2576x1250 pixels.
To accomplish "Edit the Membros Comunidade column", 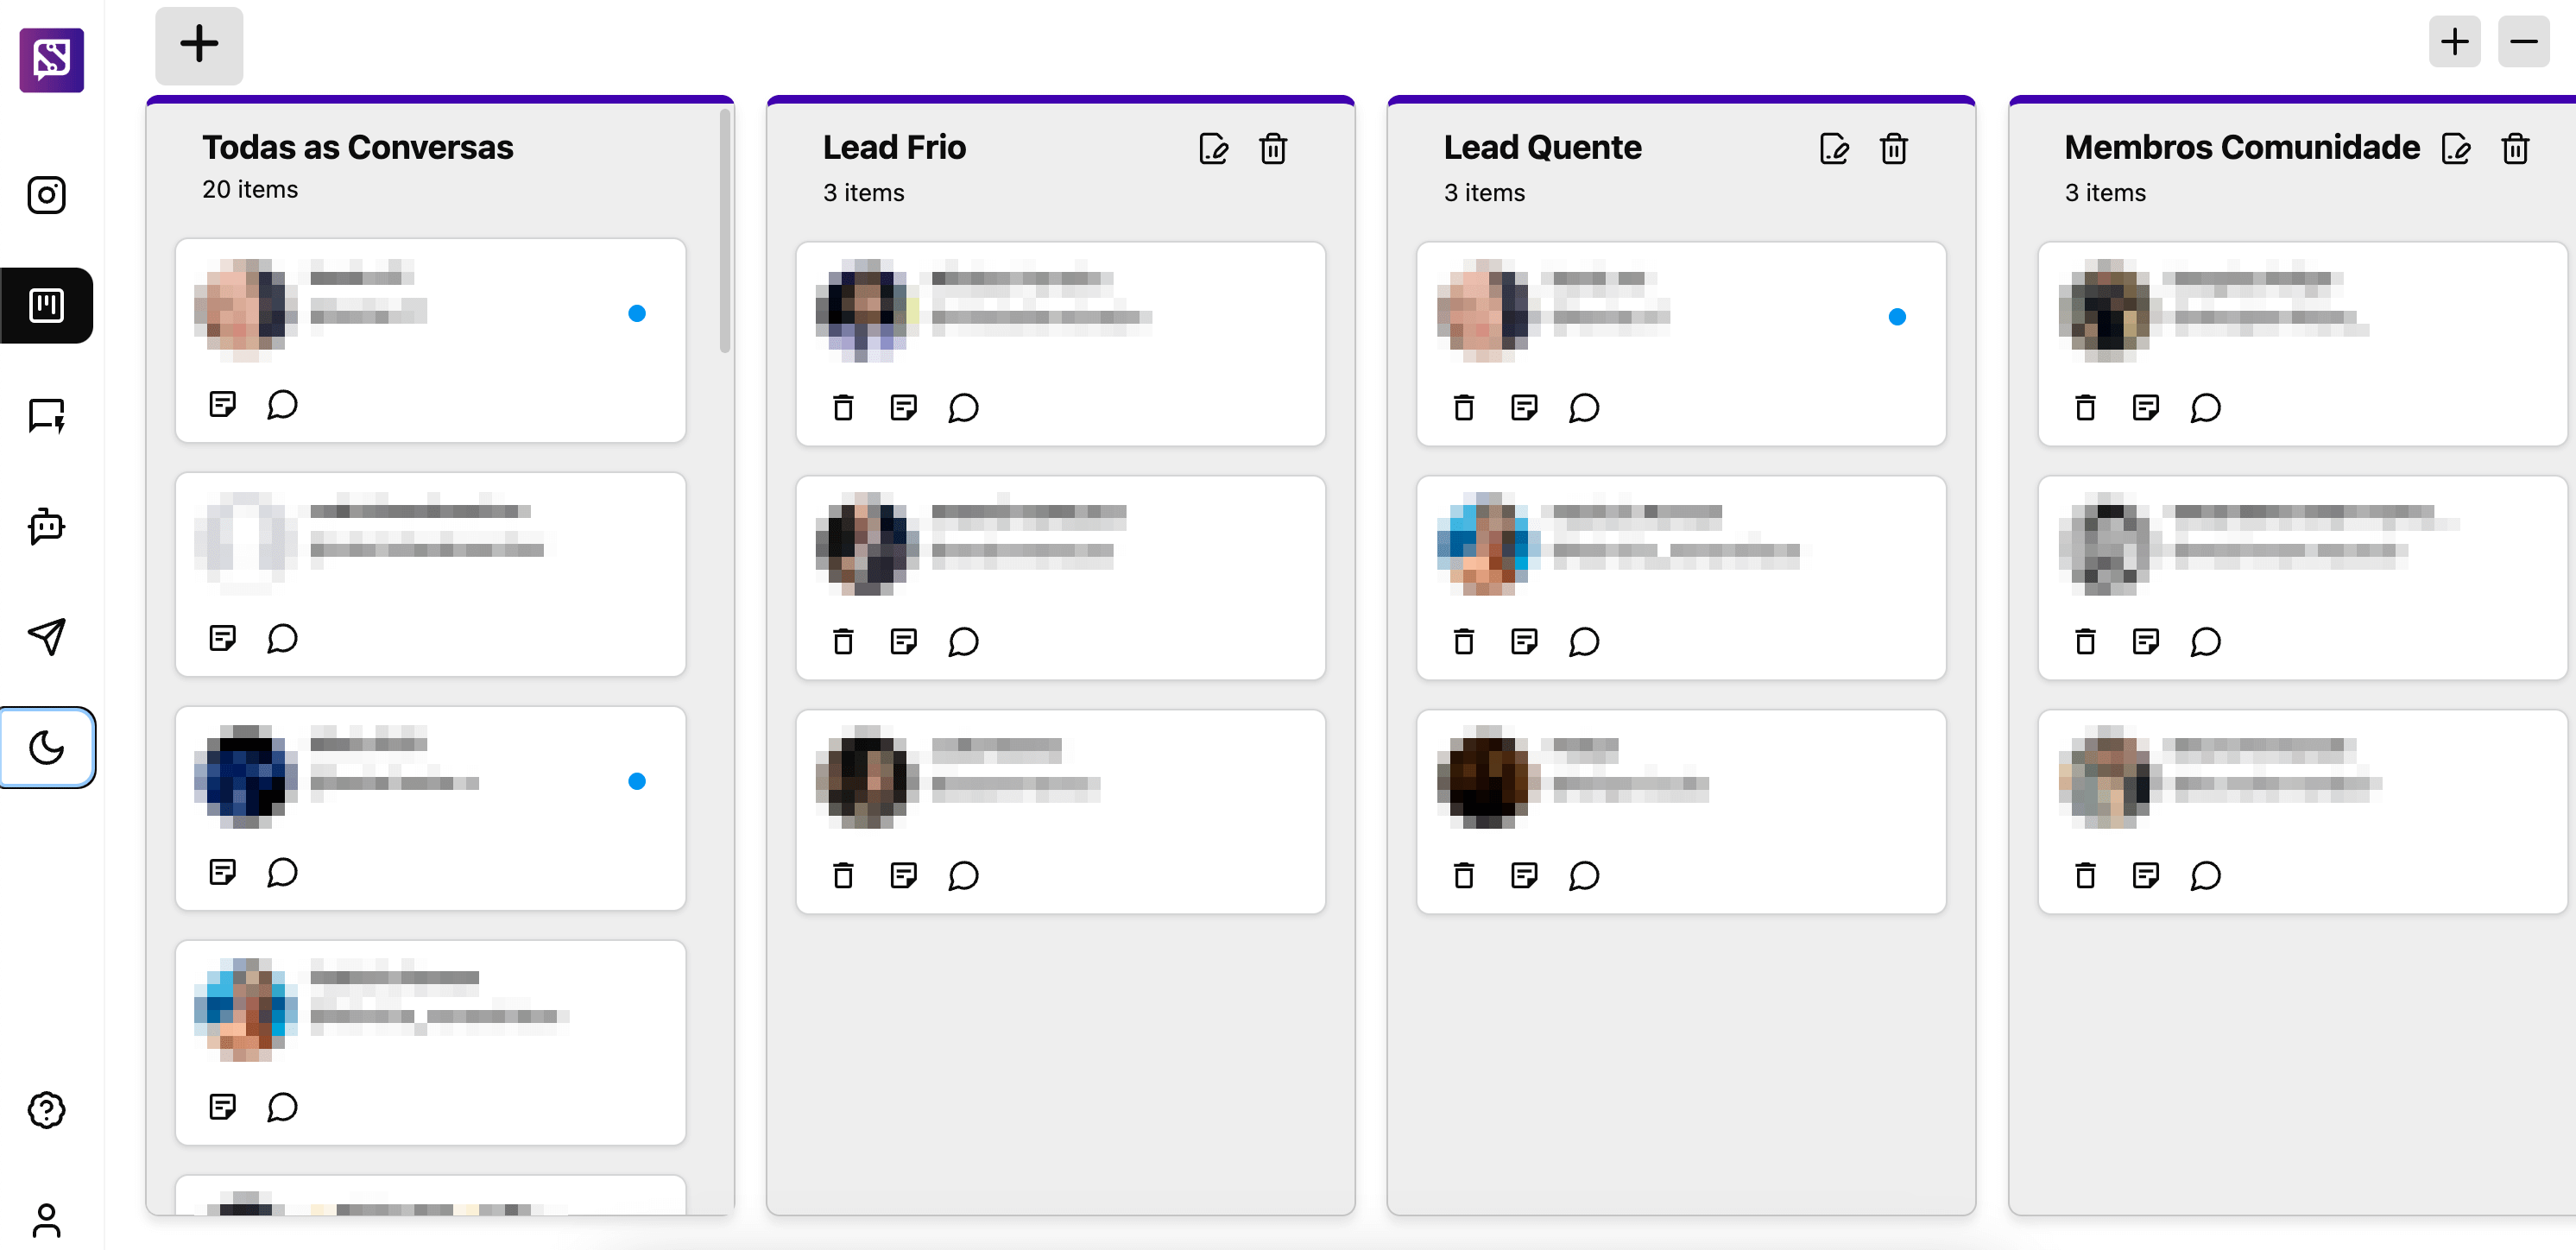I will (2456, 148).
